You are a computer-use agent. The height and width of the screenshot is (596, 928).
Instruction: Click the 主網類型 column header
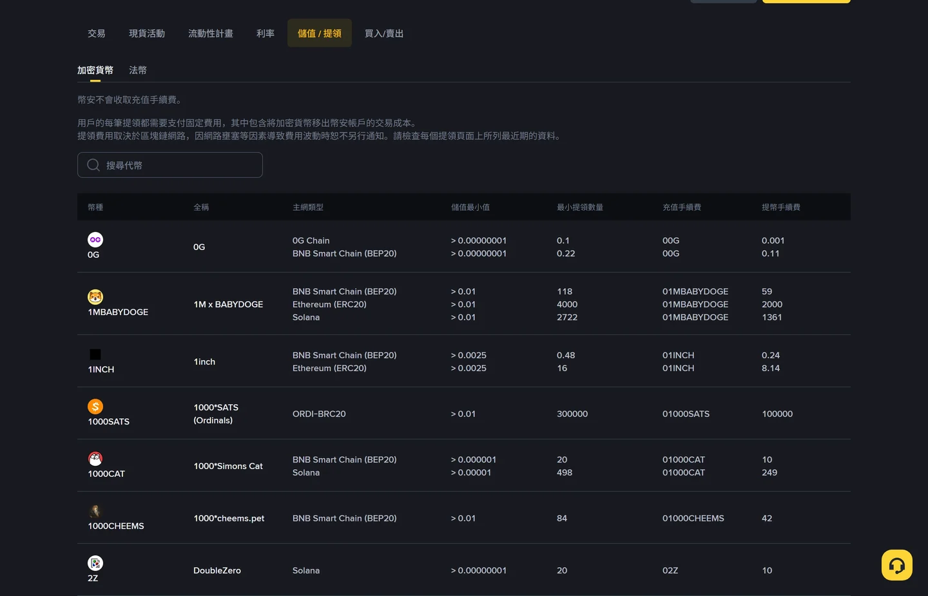coord(308,207)
